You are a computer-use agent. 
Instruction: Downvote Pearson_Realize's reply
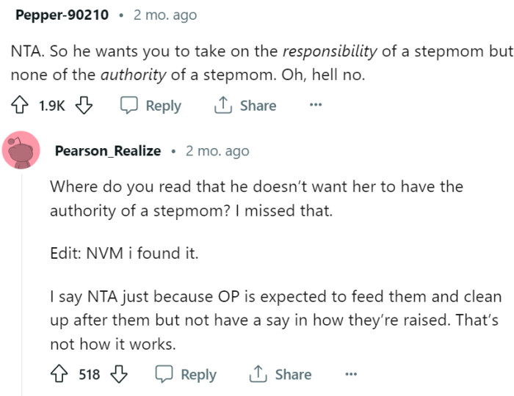119,375
